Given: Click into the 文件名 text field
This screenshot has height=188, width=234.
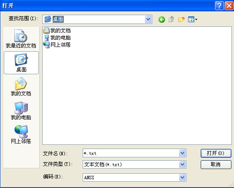Looking at the screenshot, I should click(x=131, y=153).
